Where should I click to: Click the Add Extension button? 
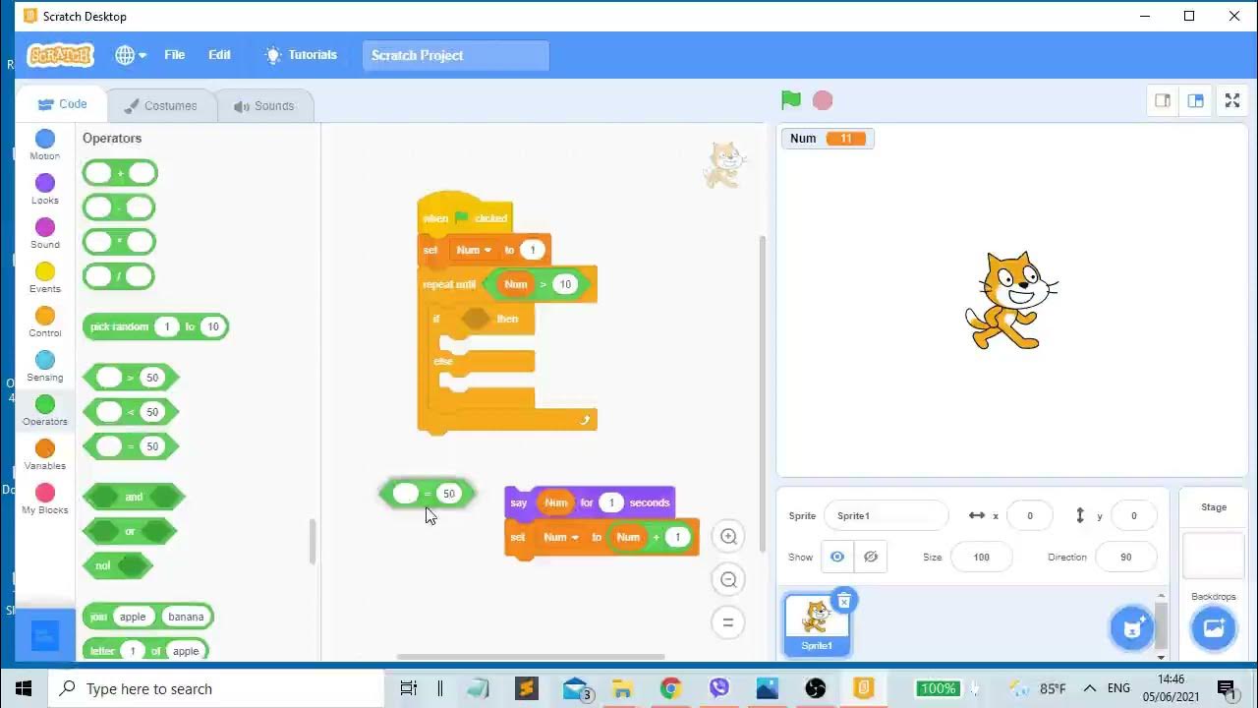pos(45,635)
